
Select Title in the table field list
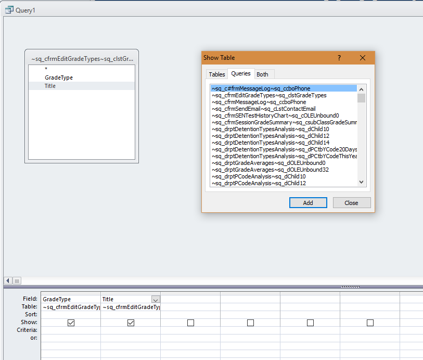82,86
